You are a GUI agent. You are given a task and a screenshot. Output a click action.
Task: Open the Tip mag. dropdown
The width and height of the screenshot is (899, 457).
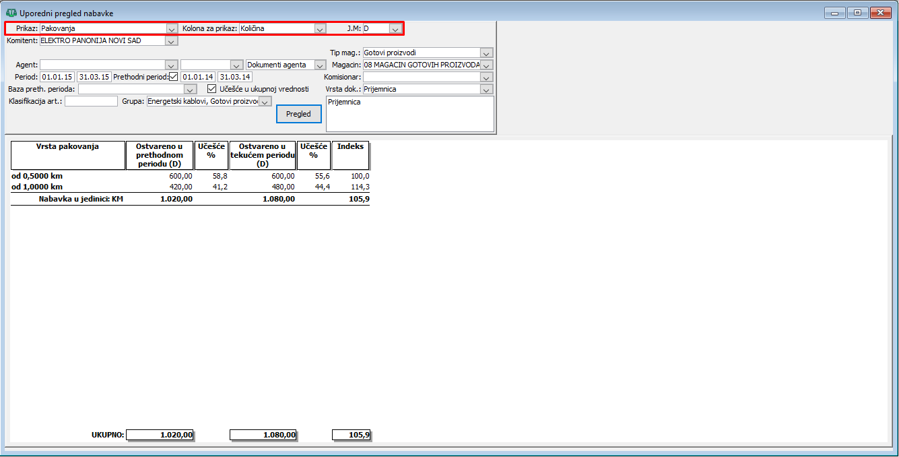[x=486, y=53]
